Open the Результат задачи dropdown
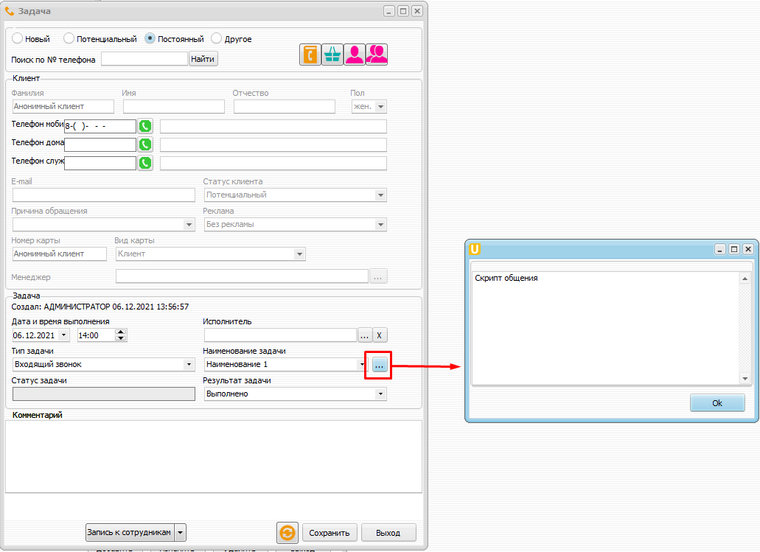760x552 pixels. click(x=380, y=394)
